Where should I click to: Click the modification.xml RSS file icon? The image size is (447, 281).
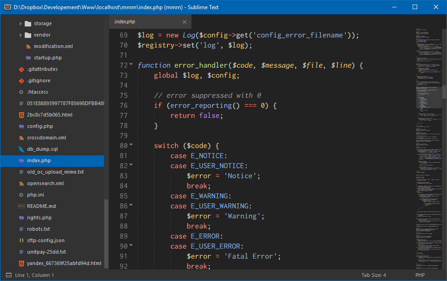[x=28, y=46]
